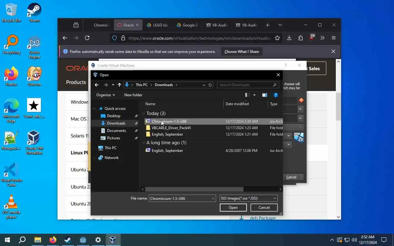Toggle the preview pane in the Open dialog
This screenshot has width=394, height=246.
coord(264,95)
